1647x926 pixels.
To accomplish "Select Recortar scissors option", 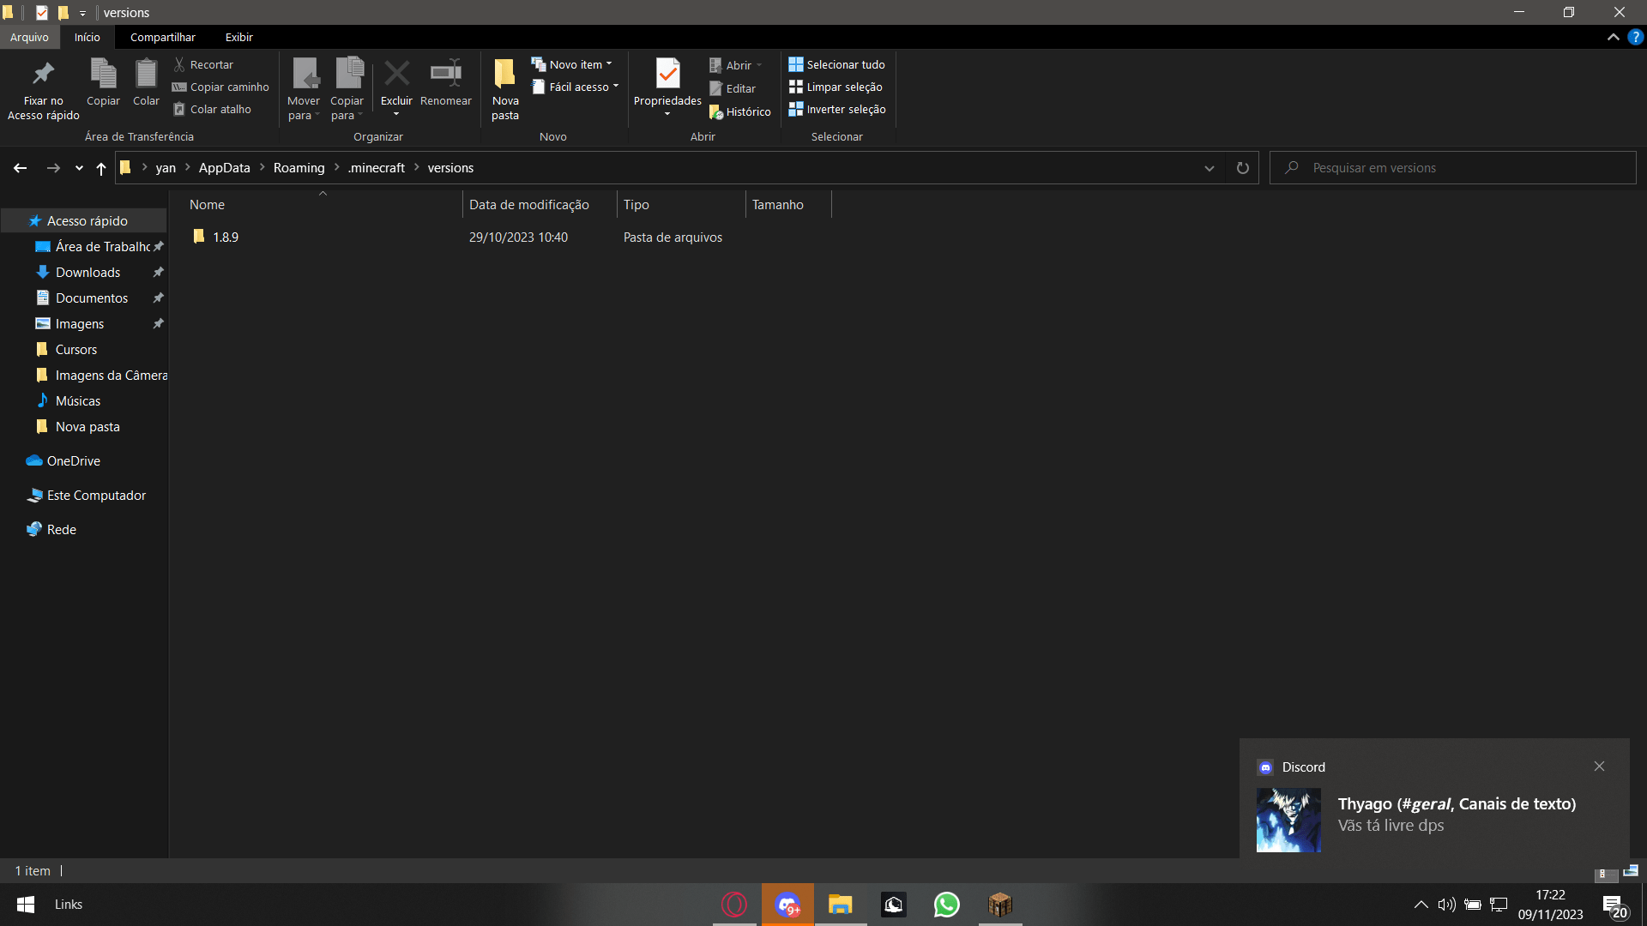I will pyautogui.click(x=203, y=64).
